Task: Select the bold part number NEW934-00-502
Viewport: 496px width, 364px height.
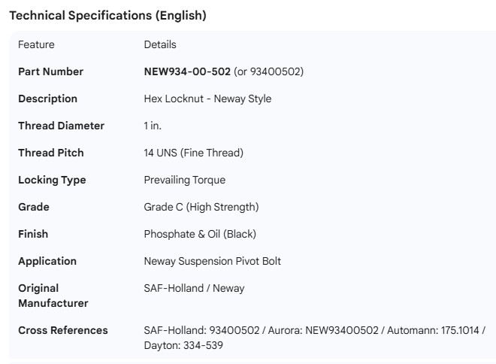Action: click(x=187, y=71)
